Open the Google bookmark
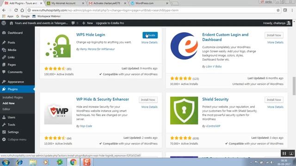296x166 pixels. 23,16
